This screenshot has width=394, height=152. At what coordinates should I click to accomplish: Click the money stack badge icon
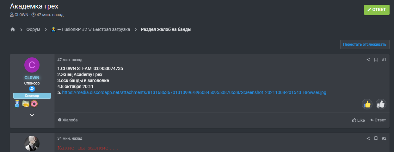pyautogui.click(x=26, y=103)
